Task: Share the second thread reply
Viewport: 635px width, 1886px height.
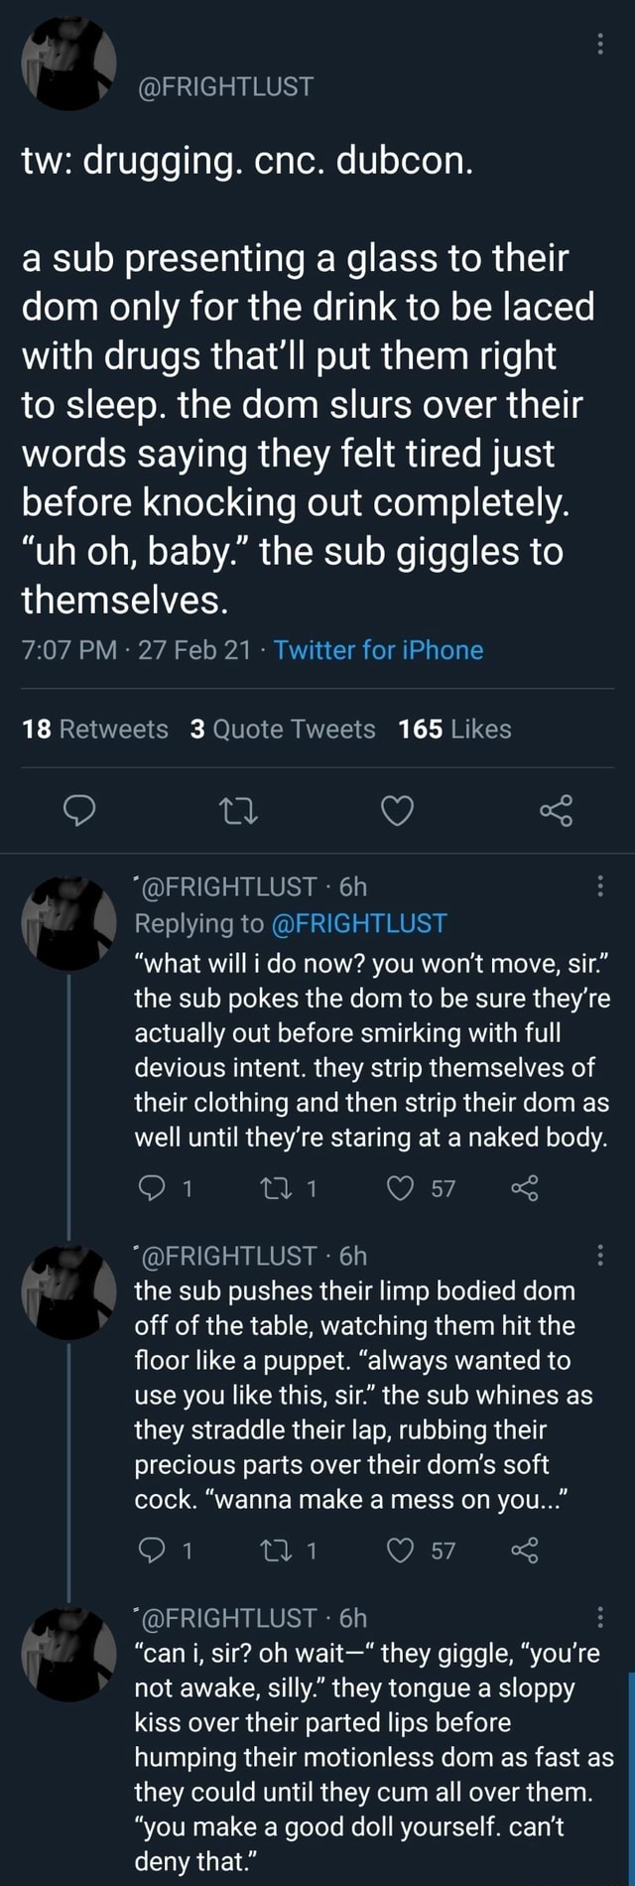Action: point(525,1549)
